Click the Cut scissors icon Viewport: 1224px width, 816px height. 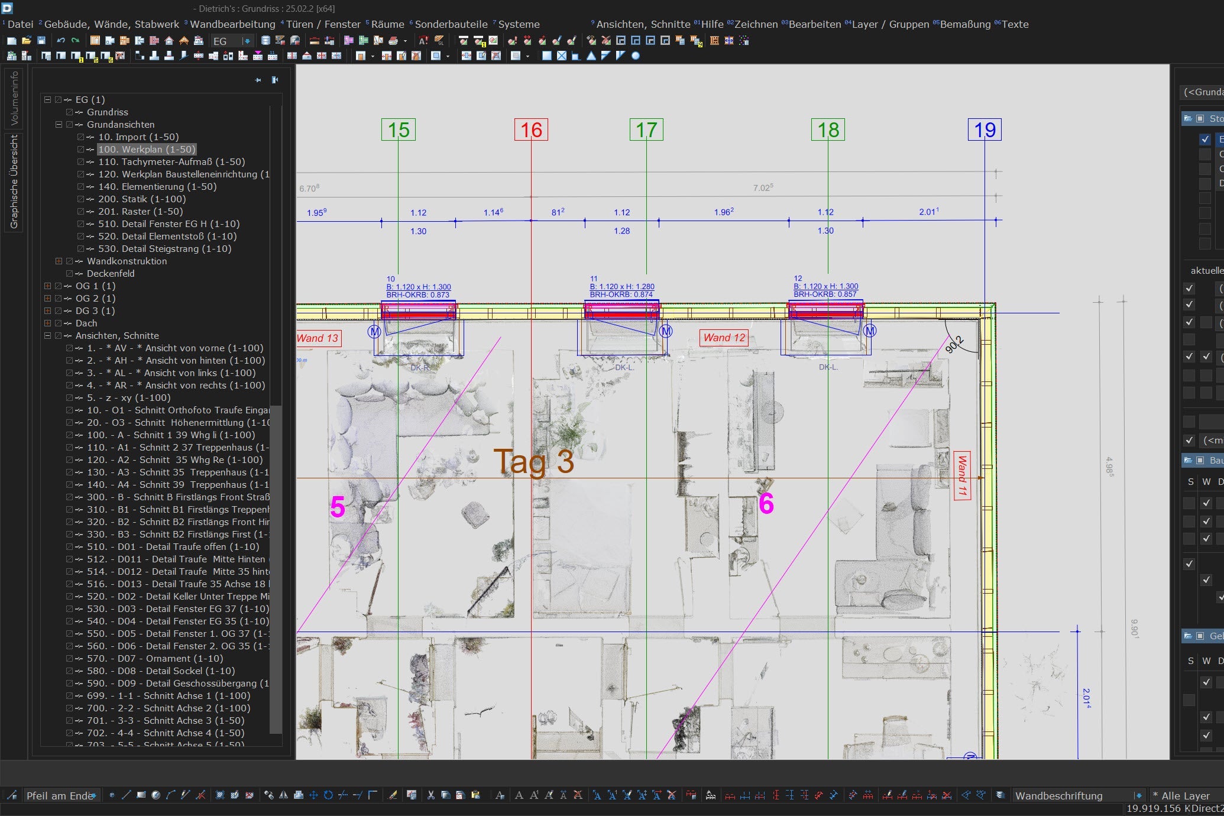(431, 795)
